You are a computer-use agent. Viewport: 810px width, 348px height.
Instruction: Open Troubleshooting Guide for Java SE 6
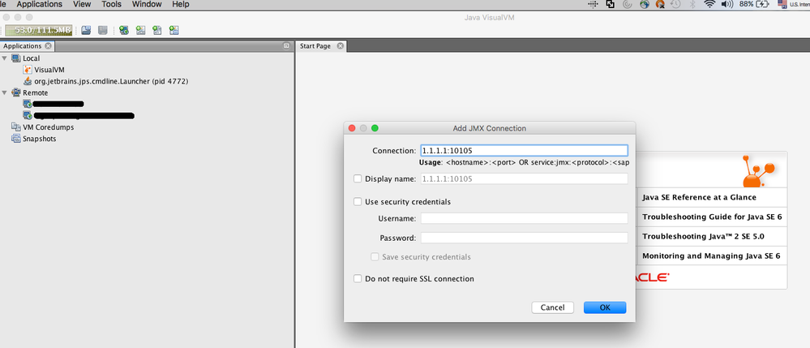coord(712,217)
